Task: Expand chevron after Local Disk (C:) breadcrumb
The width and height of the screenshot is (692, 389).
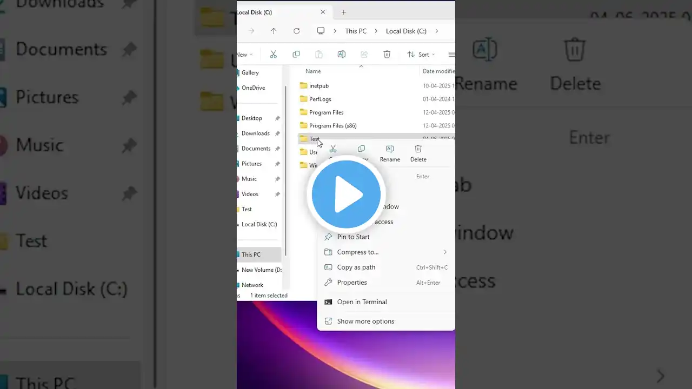Action: coord(436,31)
